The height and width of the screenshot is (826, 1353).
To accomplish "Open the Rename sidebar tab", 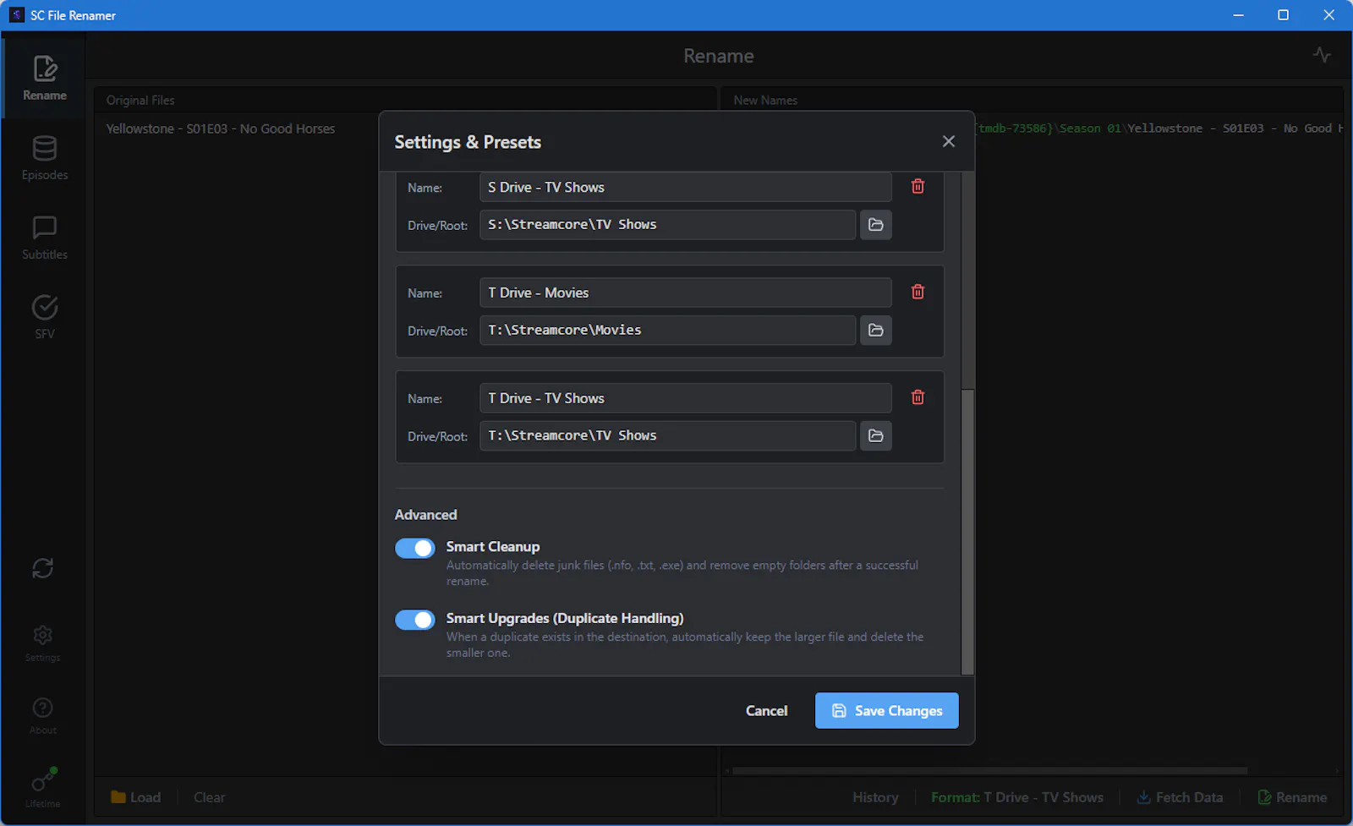I will click(44, 78).
